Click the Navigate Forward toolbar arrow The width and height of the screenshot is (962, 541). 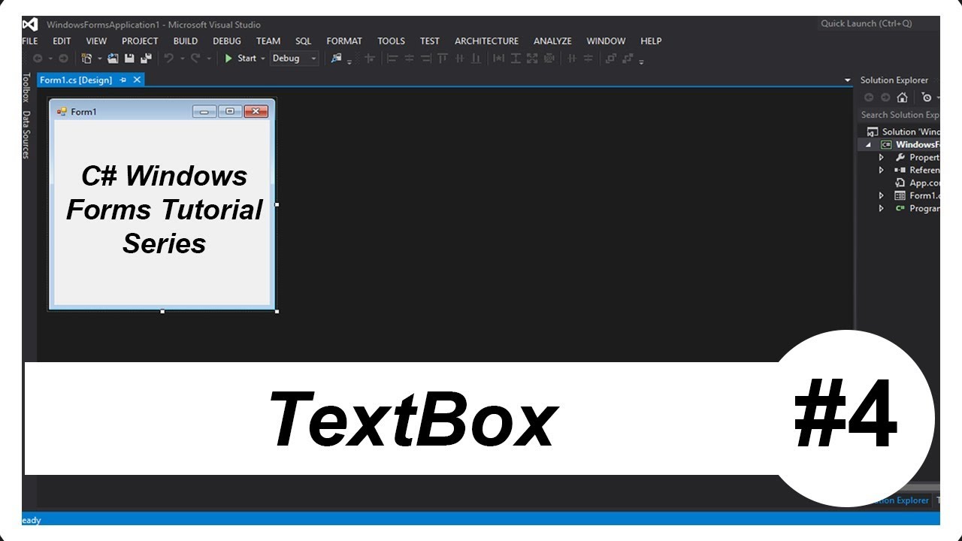[x=63, y=59]
